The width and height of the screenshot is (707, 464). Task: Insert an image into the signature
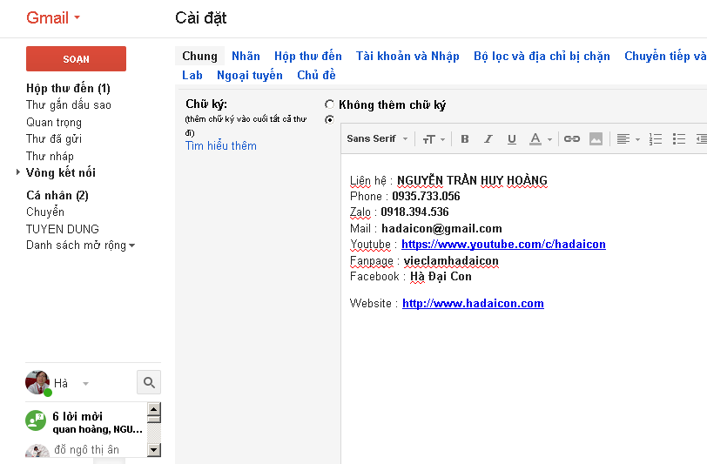pos(596,139)
